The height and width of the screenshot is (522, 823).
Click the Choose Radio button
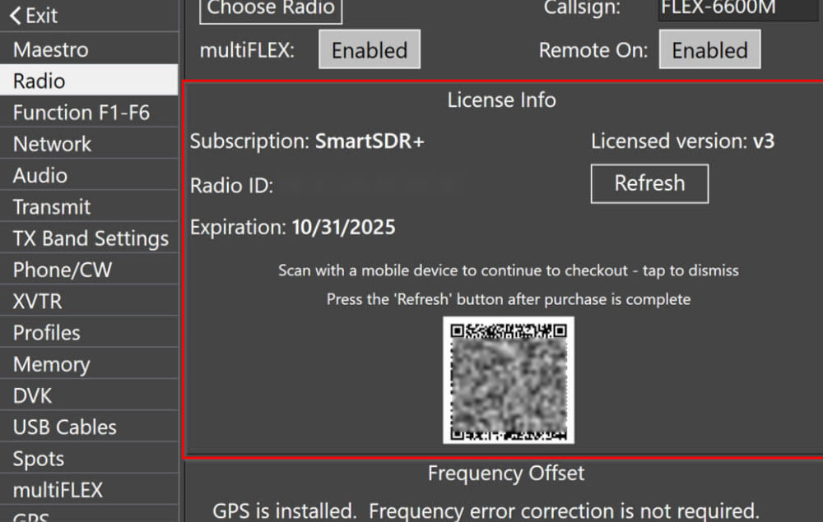coord(270,10)
